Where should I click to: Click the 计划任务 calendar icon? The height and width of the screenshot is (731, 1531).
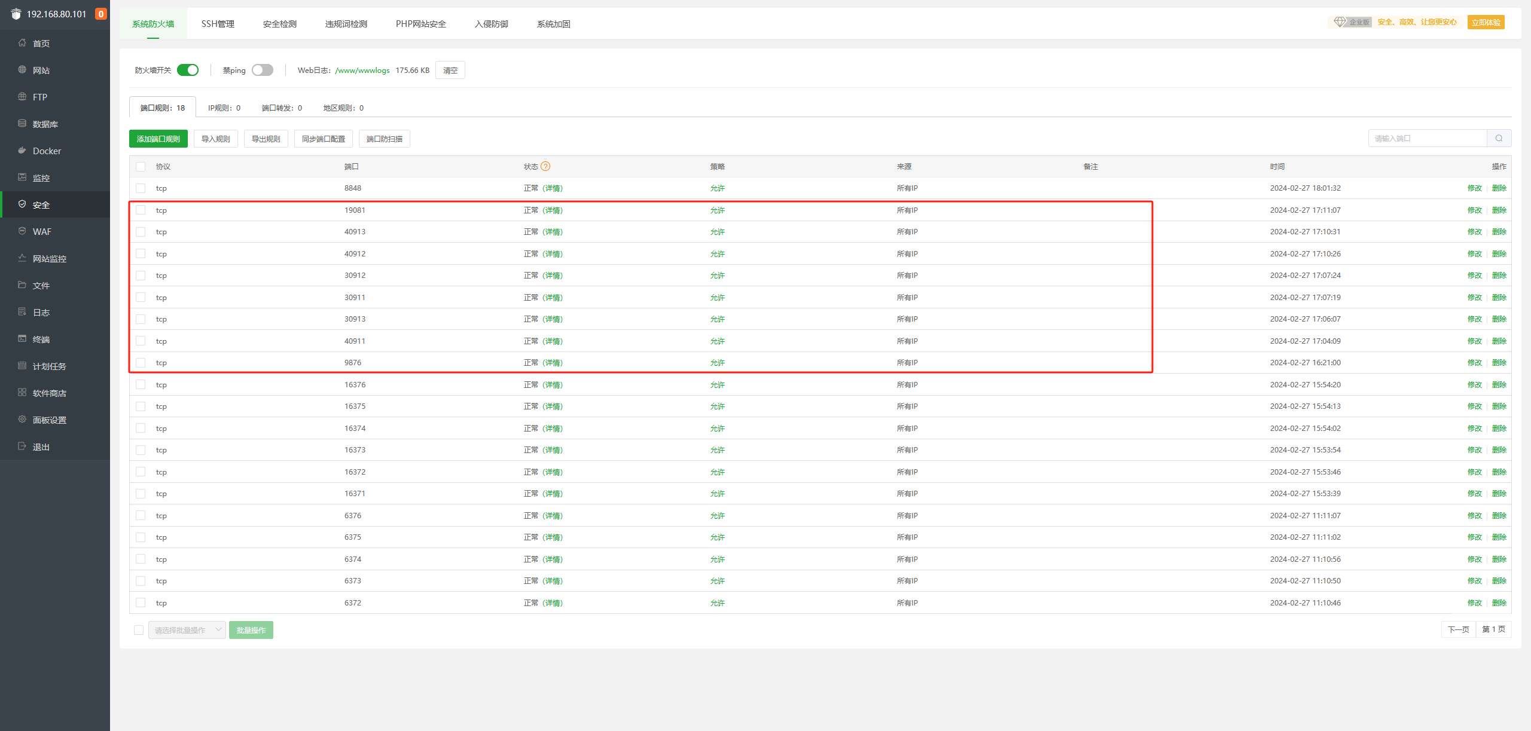(x=22, y=366)
